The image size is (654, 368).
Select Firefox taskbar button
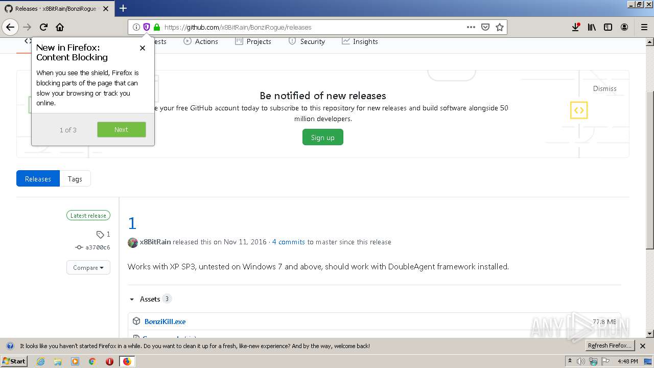point(127,361)
